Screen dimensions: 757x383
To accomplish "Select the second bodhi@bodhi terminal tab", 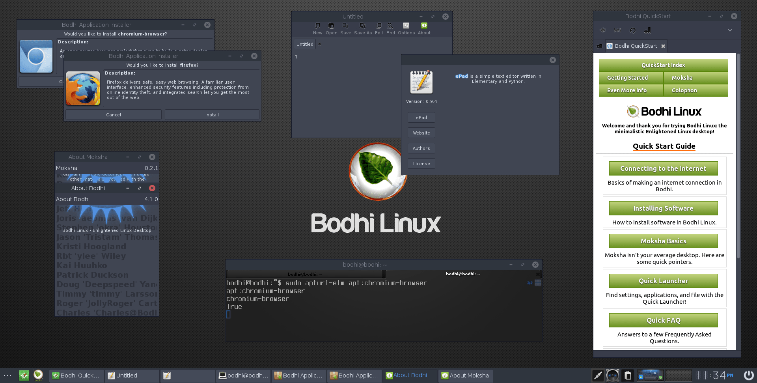I will coord(462,274).
